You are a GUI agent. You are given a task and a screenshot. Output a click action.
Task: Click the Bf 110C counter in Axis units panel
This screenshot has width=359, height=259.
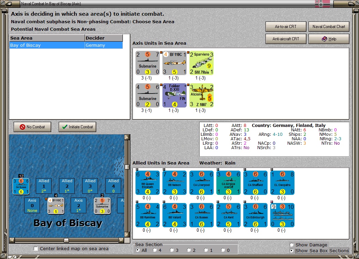click(175, 63)
